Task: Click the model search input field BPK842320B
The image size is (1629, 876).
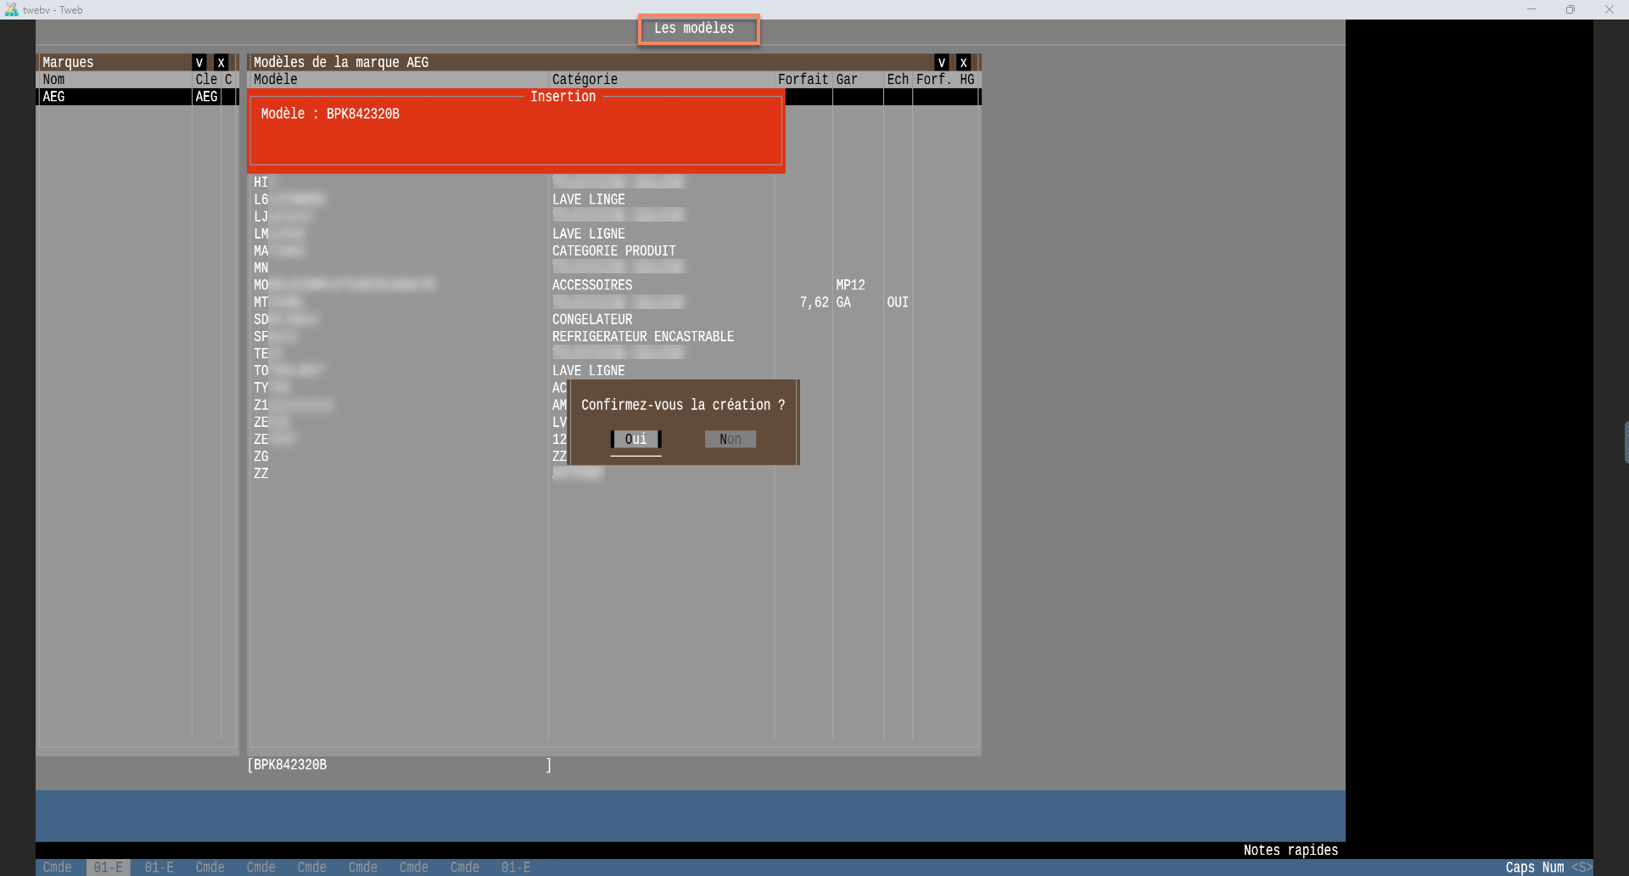Action: click(399, 765)
